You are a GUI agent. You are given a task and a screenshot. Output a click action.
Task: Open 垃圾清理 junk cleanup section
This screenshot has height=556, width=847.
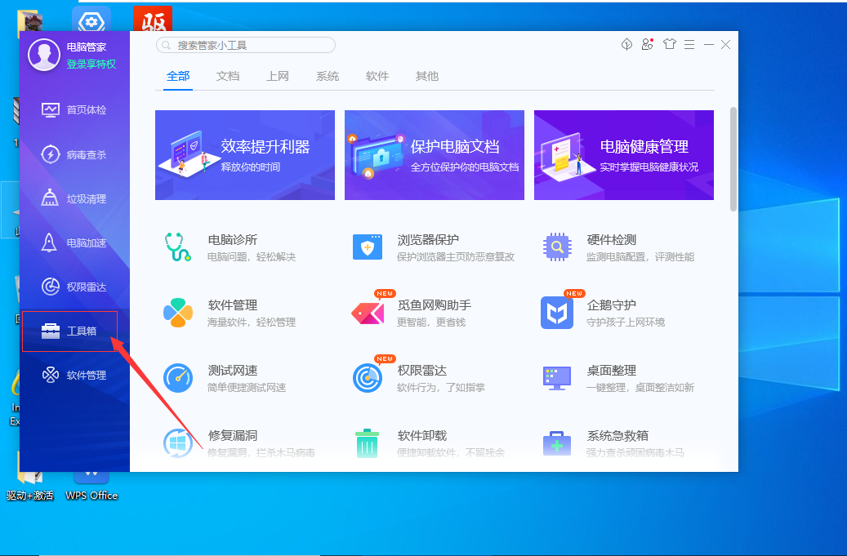point(74,198)
